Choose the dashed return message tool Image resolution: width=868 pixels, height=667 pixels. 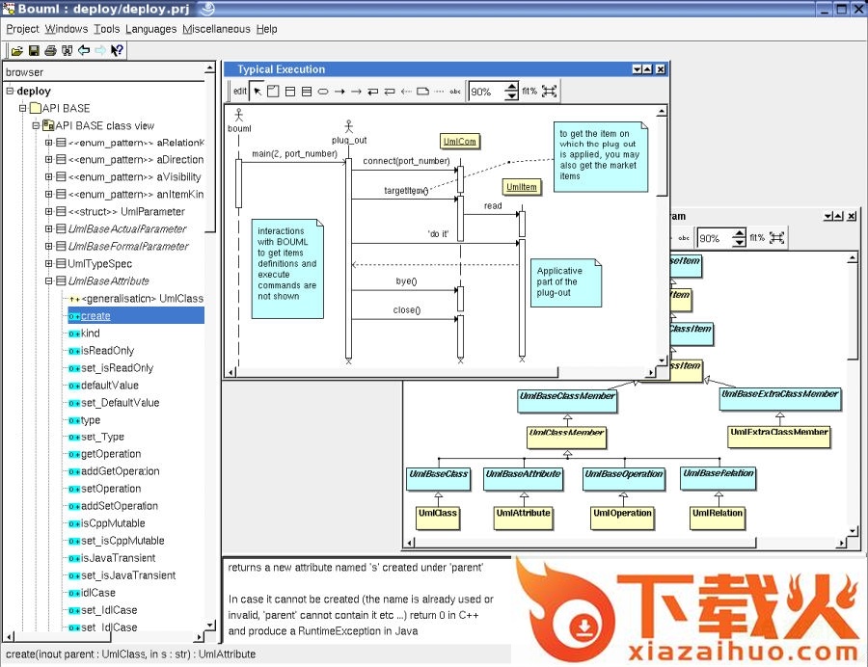[406, 92]
